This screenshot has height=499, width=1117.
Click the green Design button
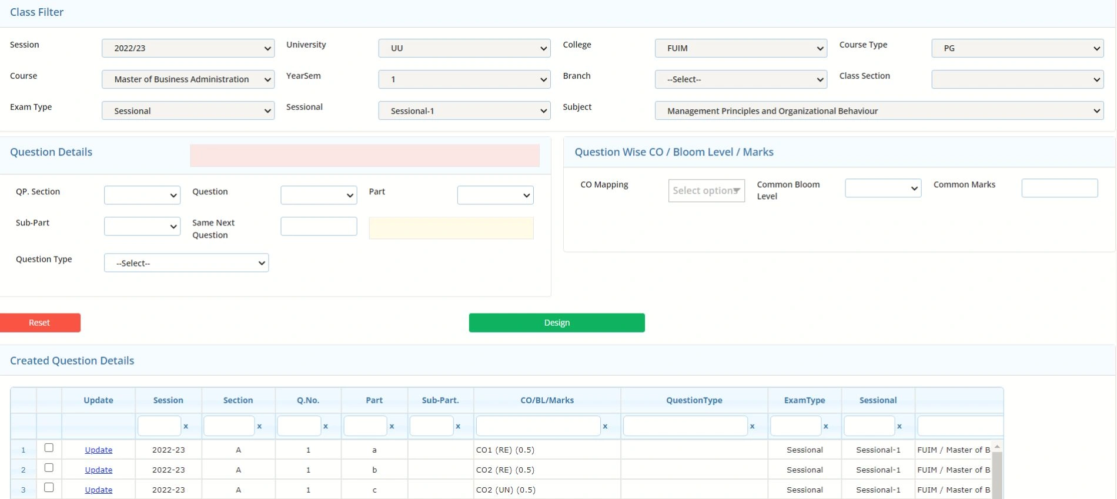point(557,323)
